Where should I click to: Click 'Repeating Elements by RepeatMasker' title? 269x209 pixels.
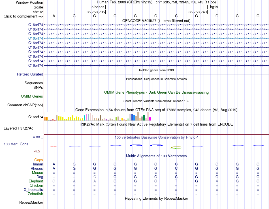pos(156,199)
